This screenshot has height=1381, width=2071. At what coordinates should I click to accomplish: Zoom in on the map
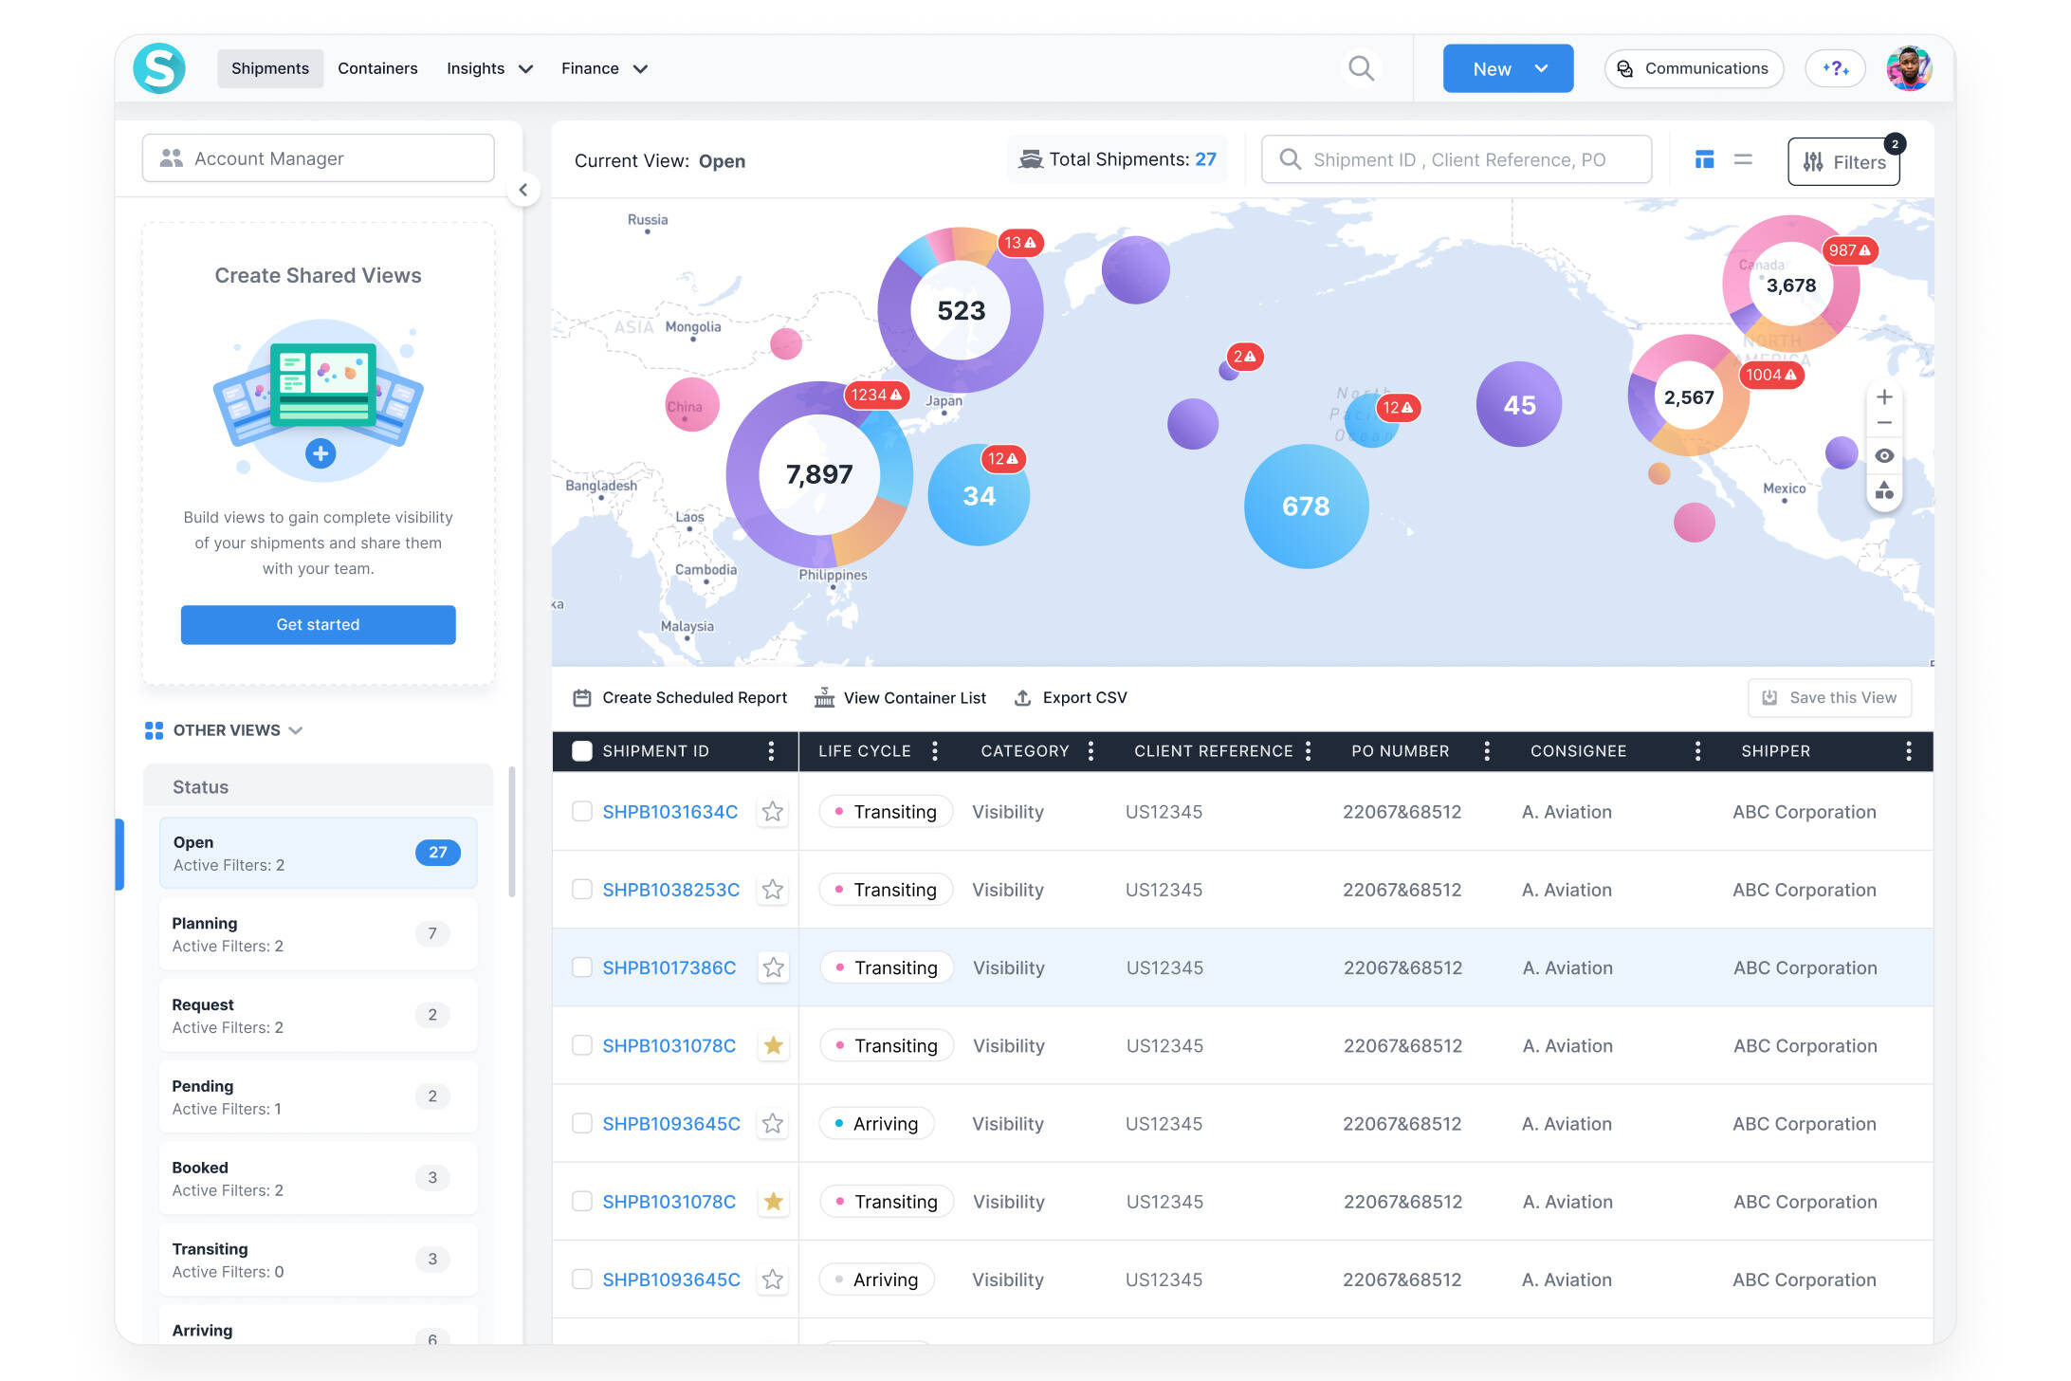(1884, 397)
